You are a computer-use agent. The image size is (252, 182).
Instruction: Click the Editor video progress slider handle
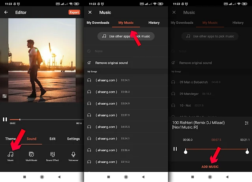pyautogui.click(x=20, y=120)
